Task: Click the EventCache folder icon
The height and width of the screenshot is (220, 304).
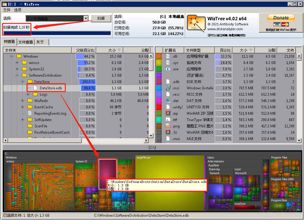Action: (x=30, y=107)
